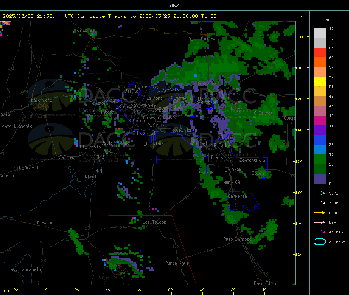
Task: Click the 'J_Prats' map label
Action: [x=215, y=157]
